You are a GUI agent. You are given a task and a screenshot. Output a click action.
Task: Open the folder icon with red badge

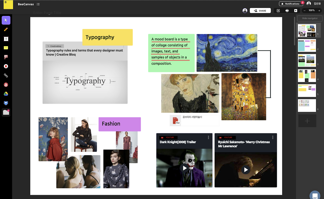6,112
